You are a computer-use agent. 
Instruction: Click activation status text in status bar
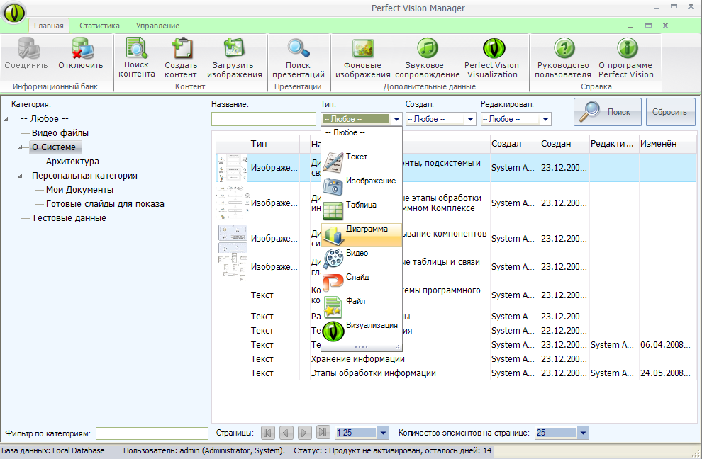pyautogui.click(x=393, y=450)
